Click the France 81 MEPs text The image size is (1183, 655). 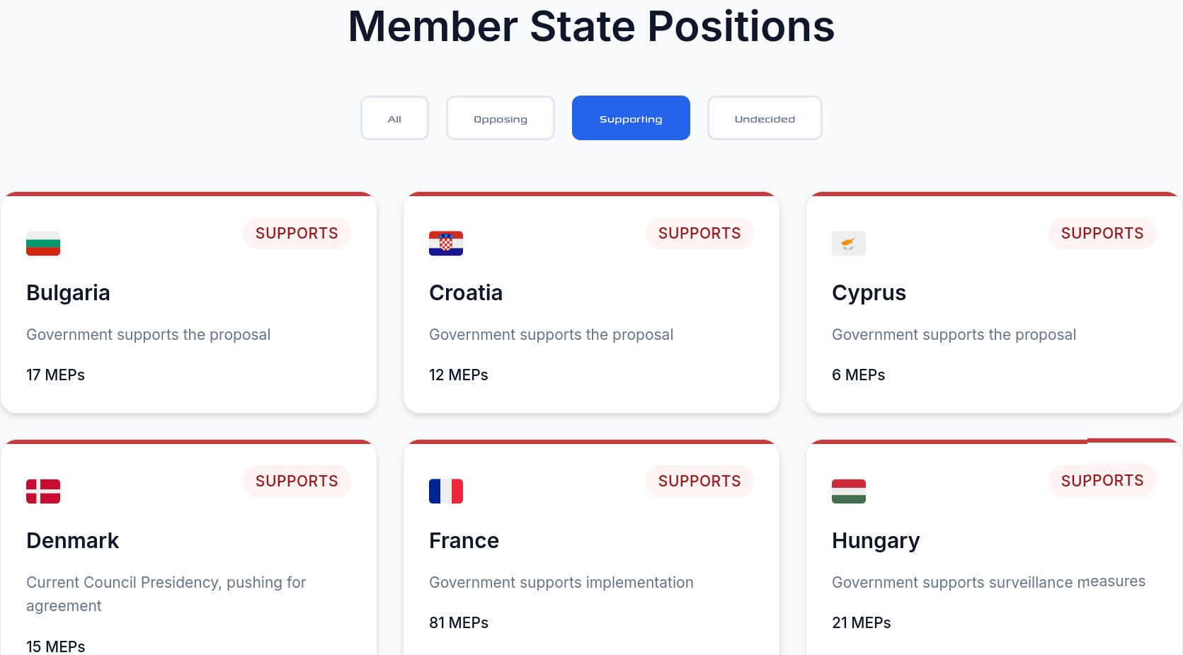pyautogui.click(x=459, y=623)
